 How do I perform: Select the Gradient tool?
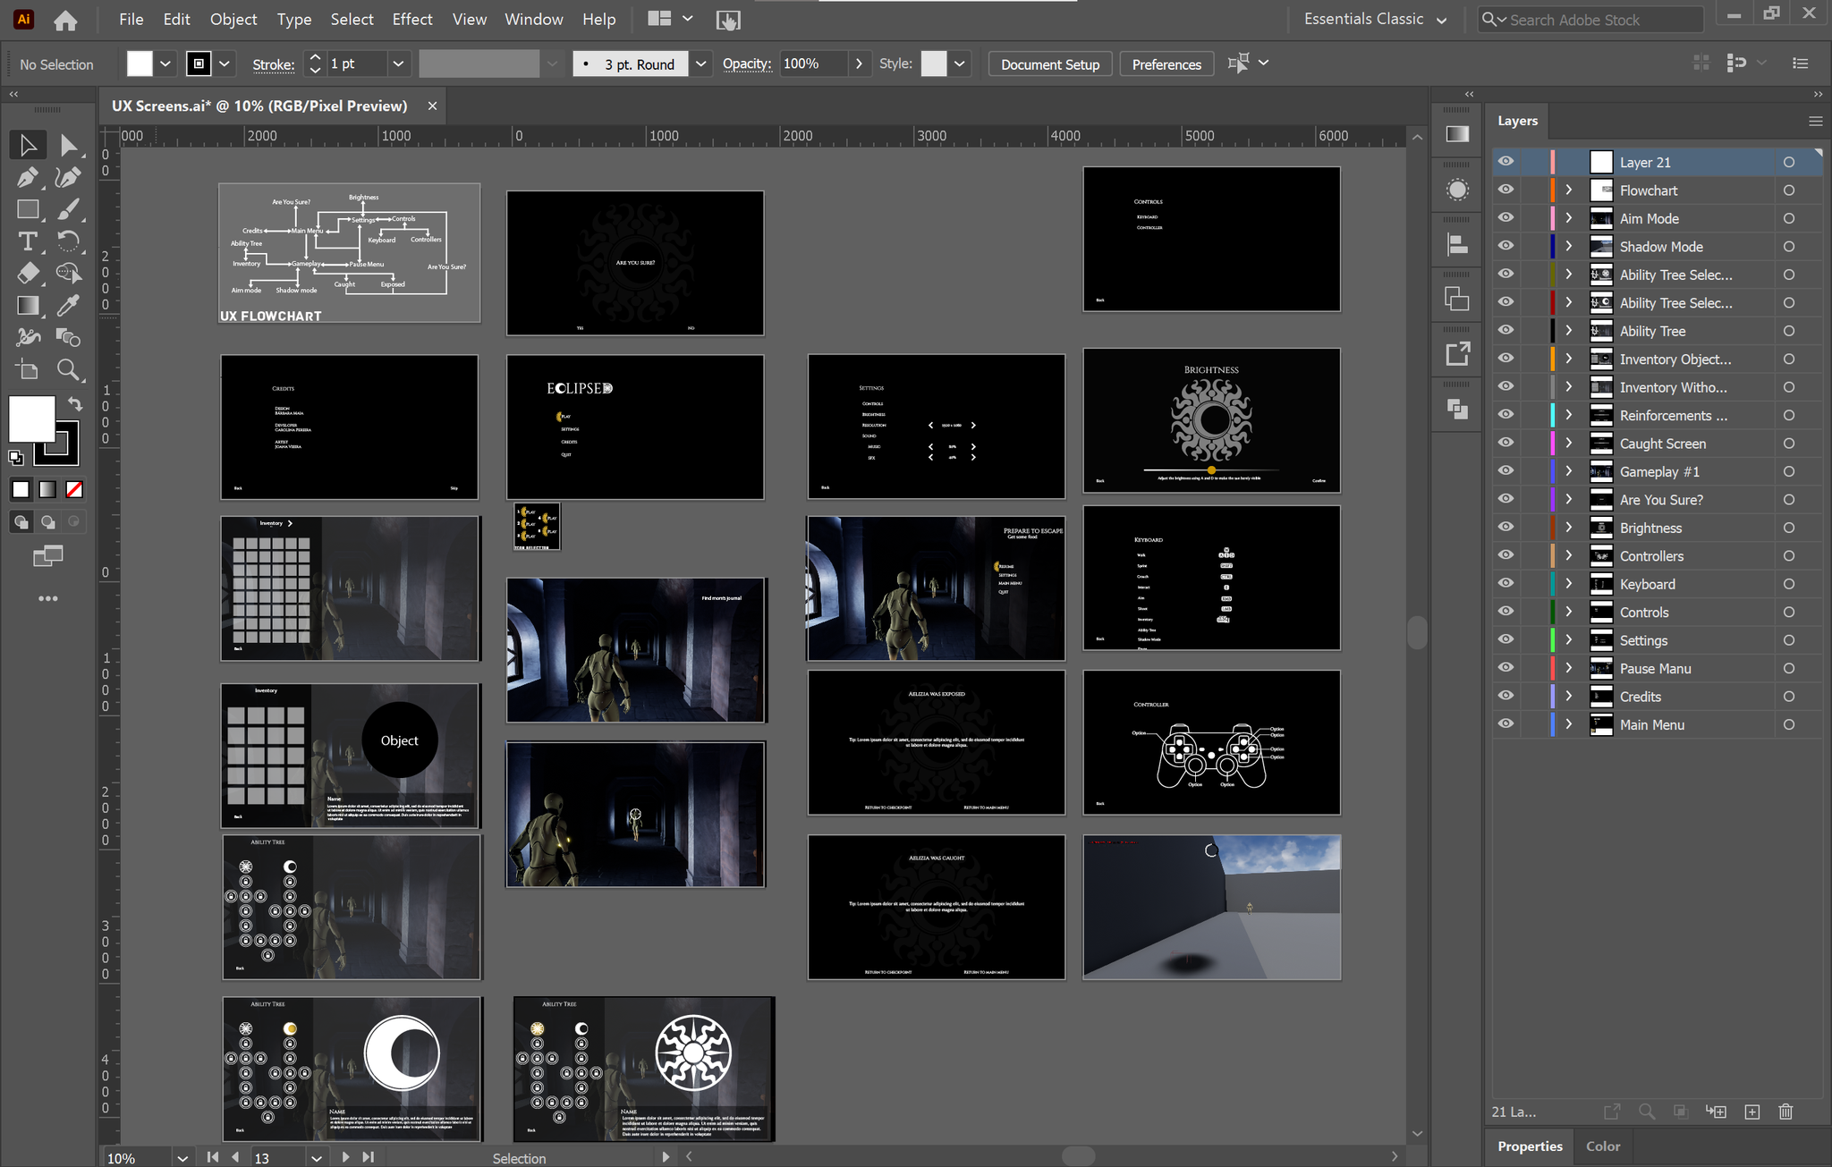28,306
